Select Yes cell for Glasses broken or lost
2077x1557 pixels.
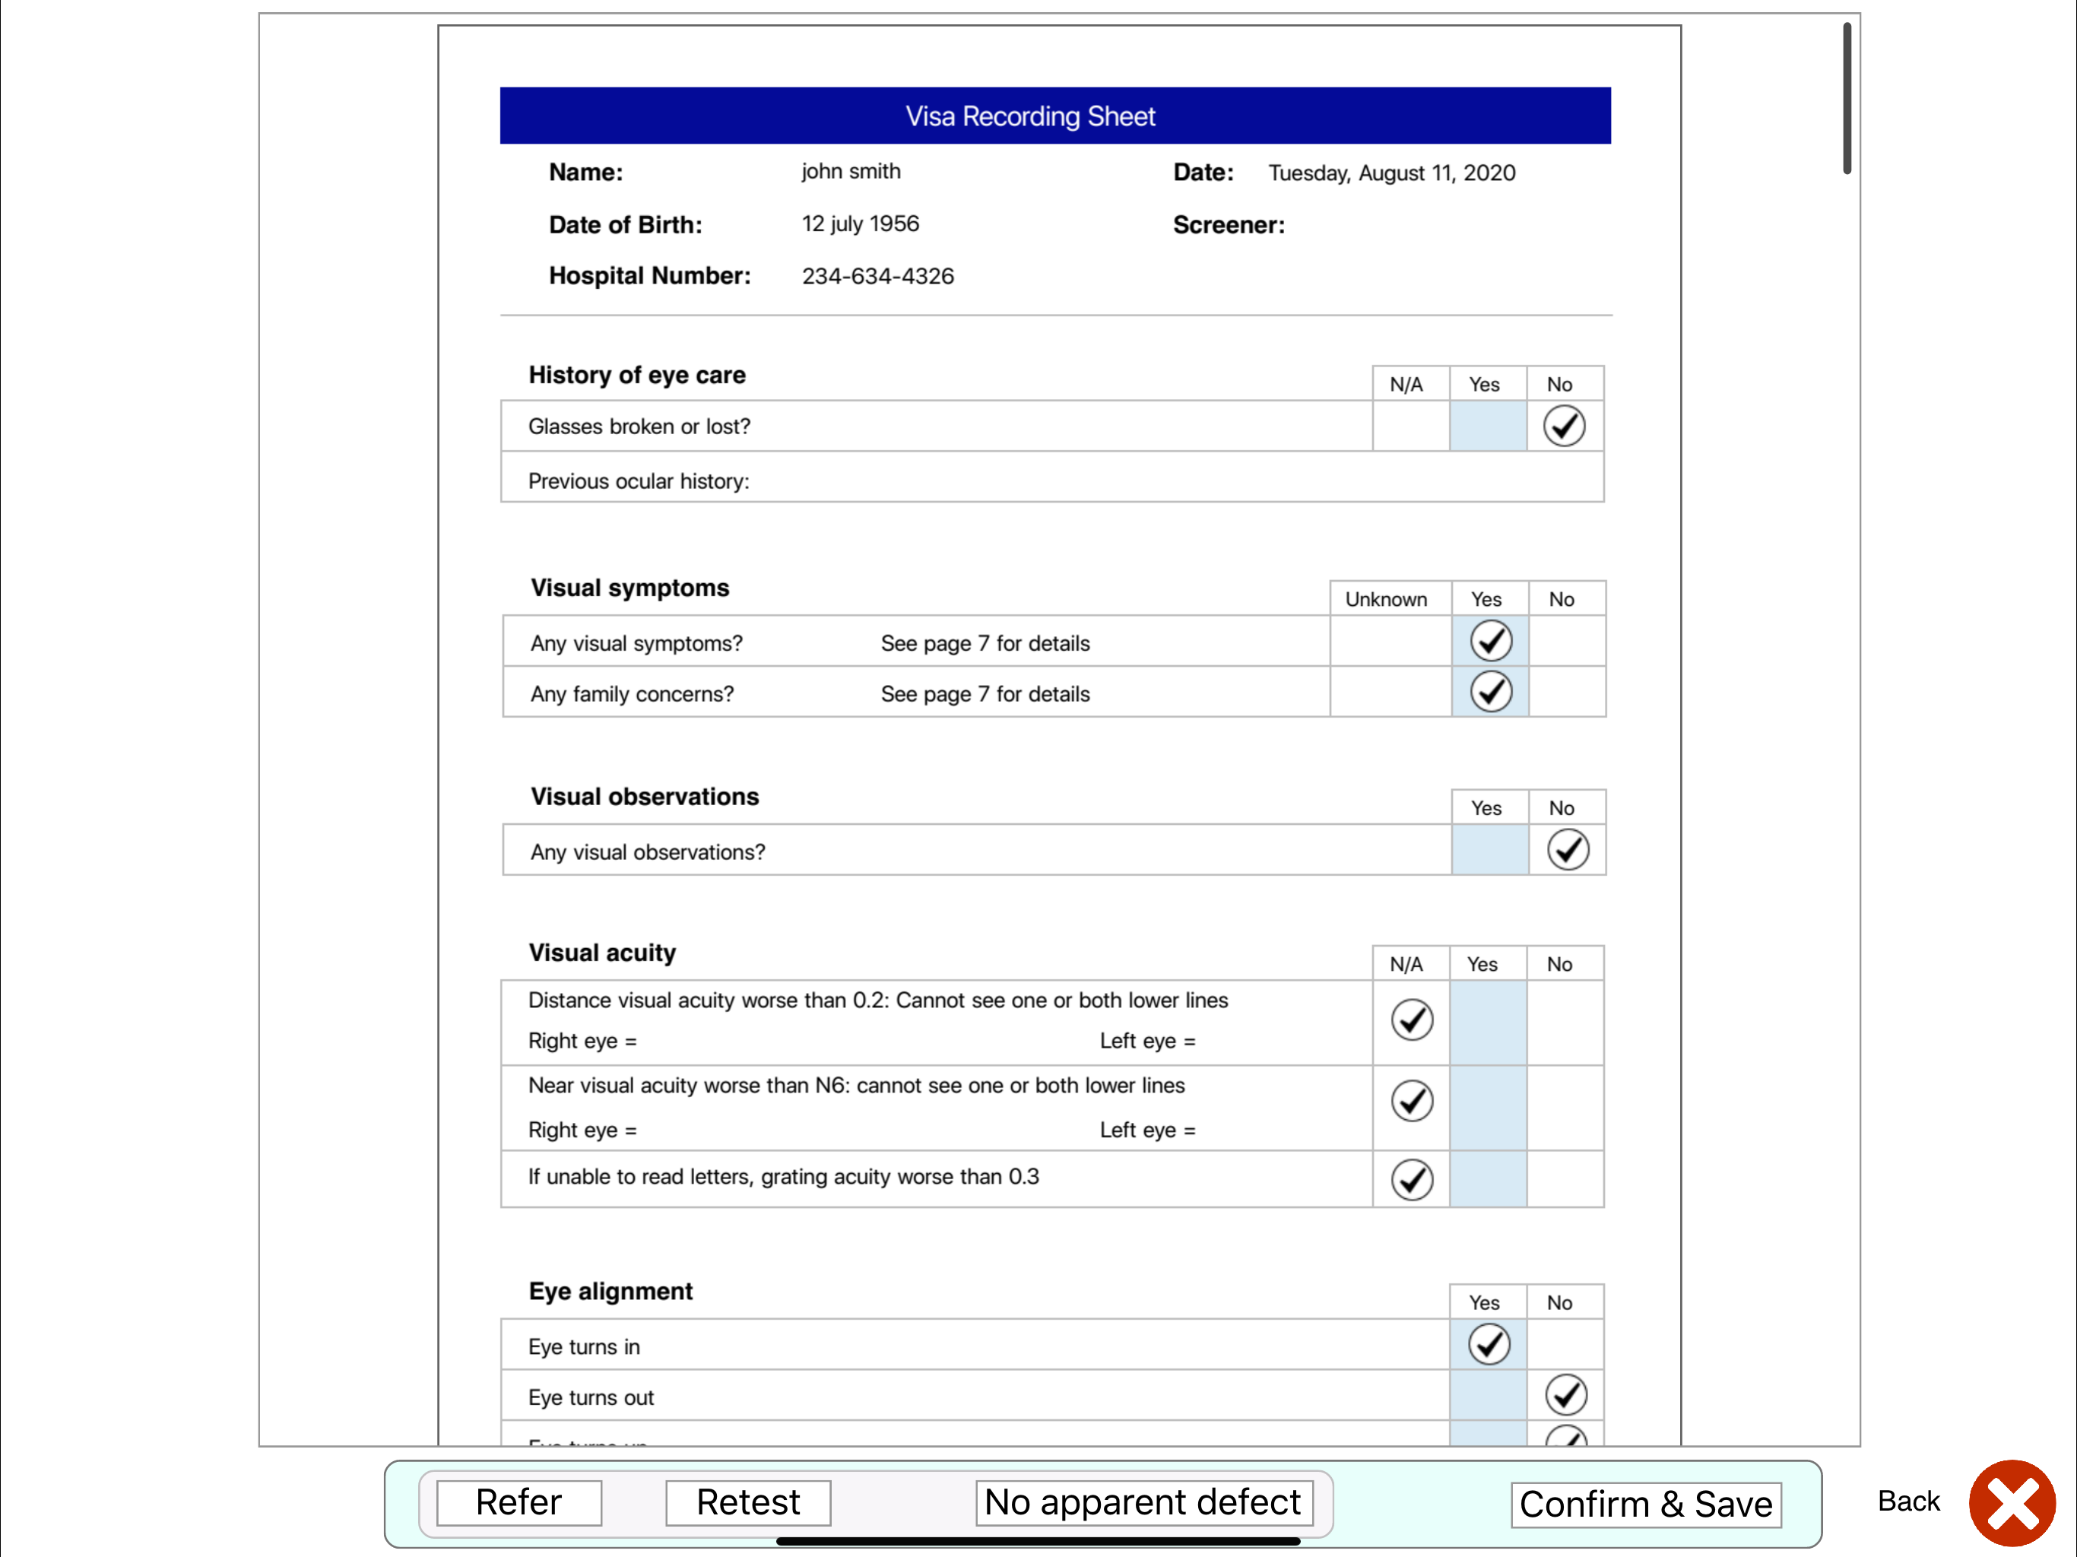(1489, 427)
